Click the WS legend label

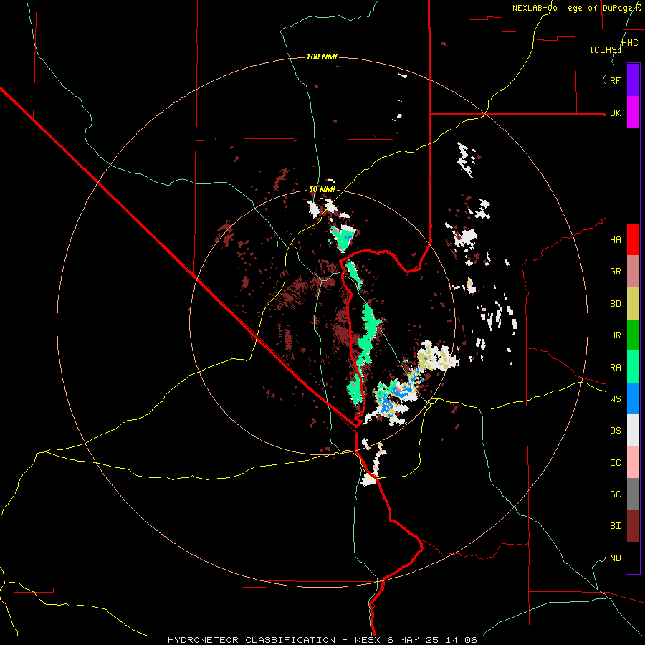[615, 399]
